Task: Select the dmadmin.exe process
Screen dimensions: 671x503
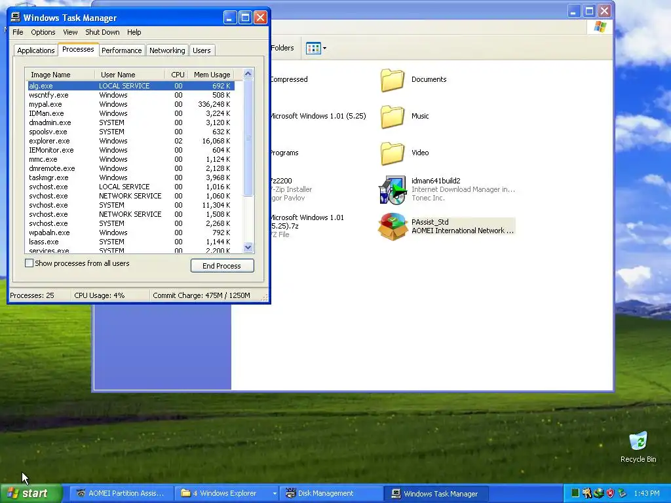Action: coord(130,122)
